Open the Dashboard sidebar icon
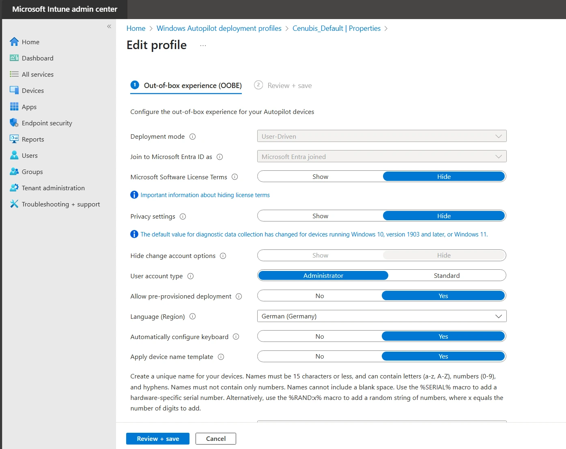The height and width of the screenshot is (449, 566). point(14,58)
